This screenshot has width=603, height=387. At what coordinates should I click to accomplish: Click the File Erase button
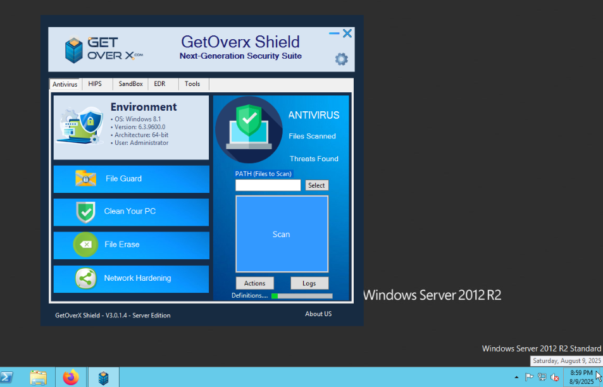coord(132,245)
